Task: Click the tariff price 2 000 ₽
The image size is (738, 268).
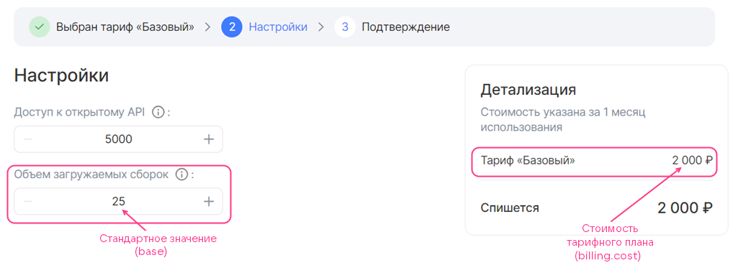Action: [693, 160]
